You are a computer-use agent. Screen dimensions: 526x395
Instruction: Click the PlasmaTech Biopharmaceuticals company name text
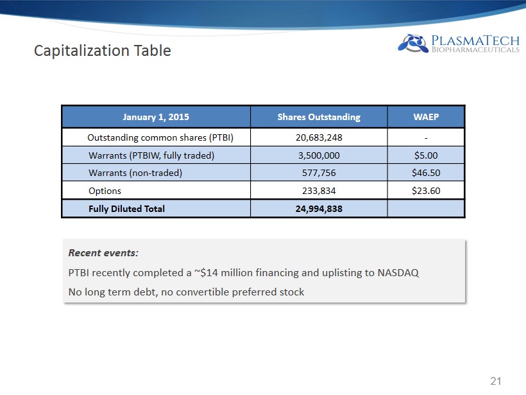(x=475, y=44)
